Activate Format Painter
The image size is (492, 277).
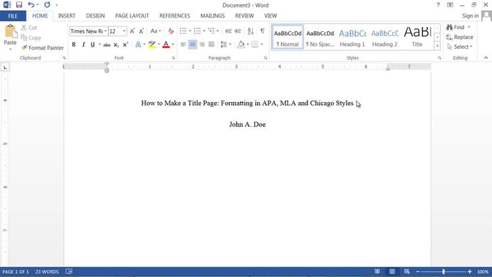click(x=43, y=48)
